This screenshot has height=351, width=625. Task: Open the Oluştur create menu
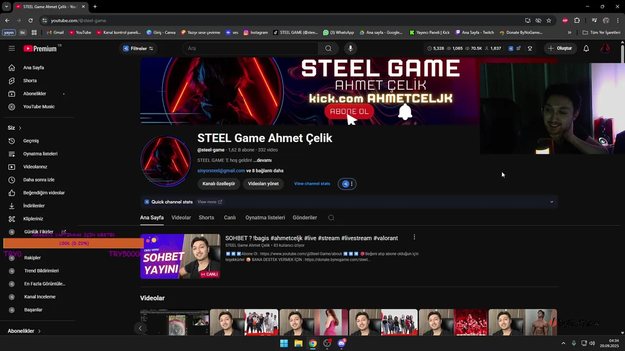click(560, 48)
